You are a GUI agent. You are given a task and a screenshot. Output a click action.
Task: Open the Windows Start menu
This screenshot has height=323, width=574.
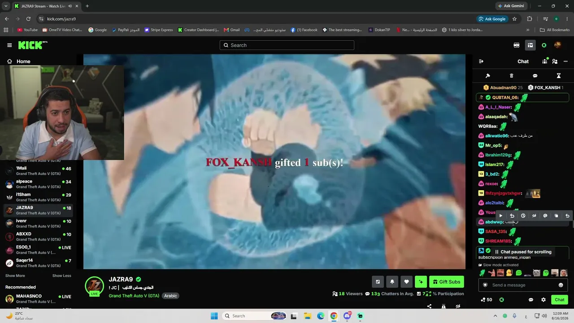click(214, 316)
